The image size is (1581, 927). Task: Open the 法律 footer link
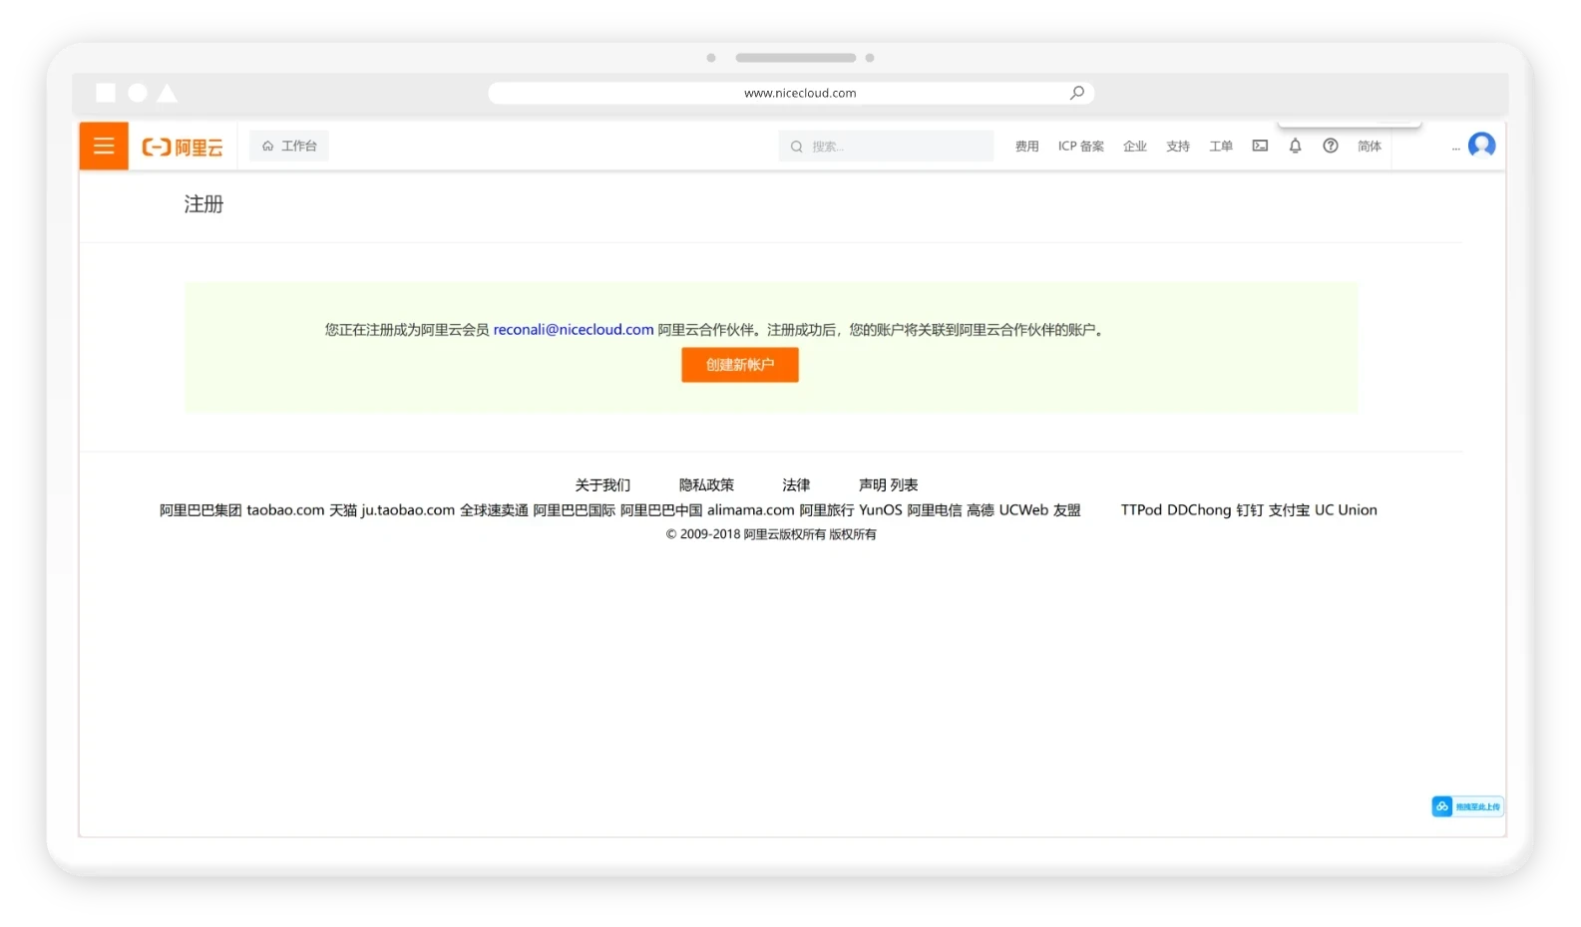coord(796,485)
